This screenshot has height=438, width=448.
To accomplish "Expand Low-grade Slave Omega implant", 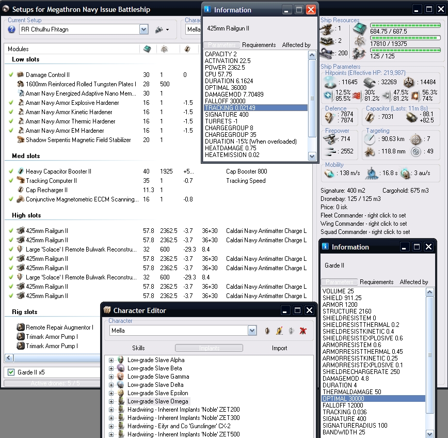I will (111, 401).
